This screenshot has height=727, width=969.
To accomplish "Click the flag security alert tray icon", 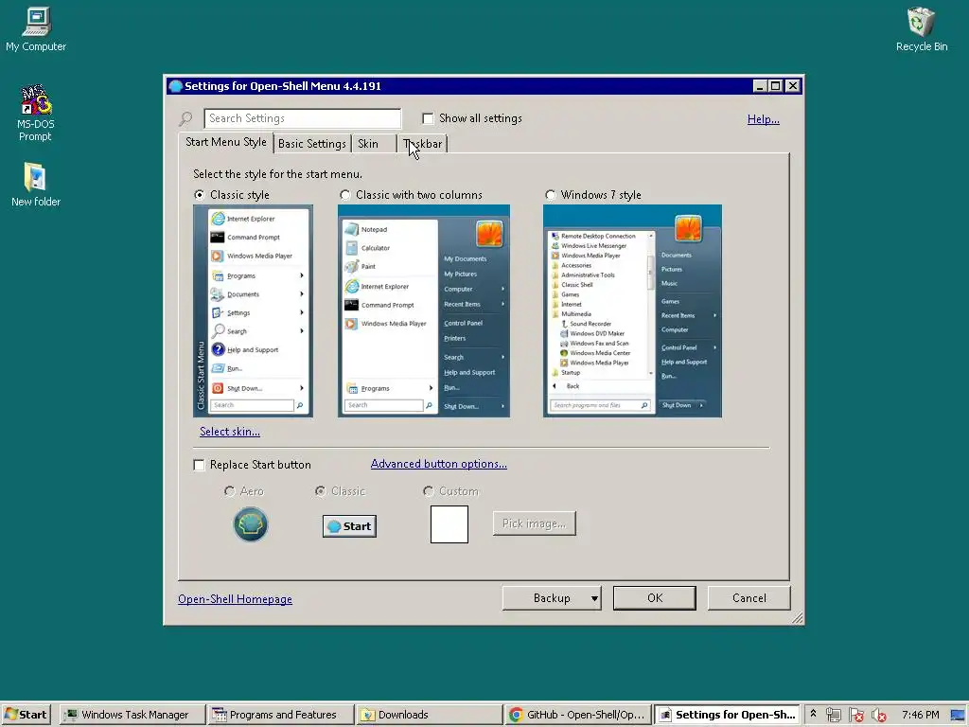I will [855, 715].
